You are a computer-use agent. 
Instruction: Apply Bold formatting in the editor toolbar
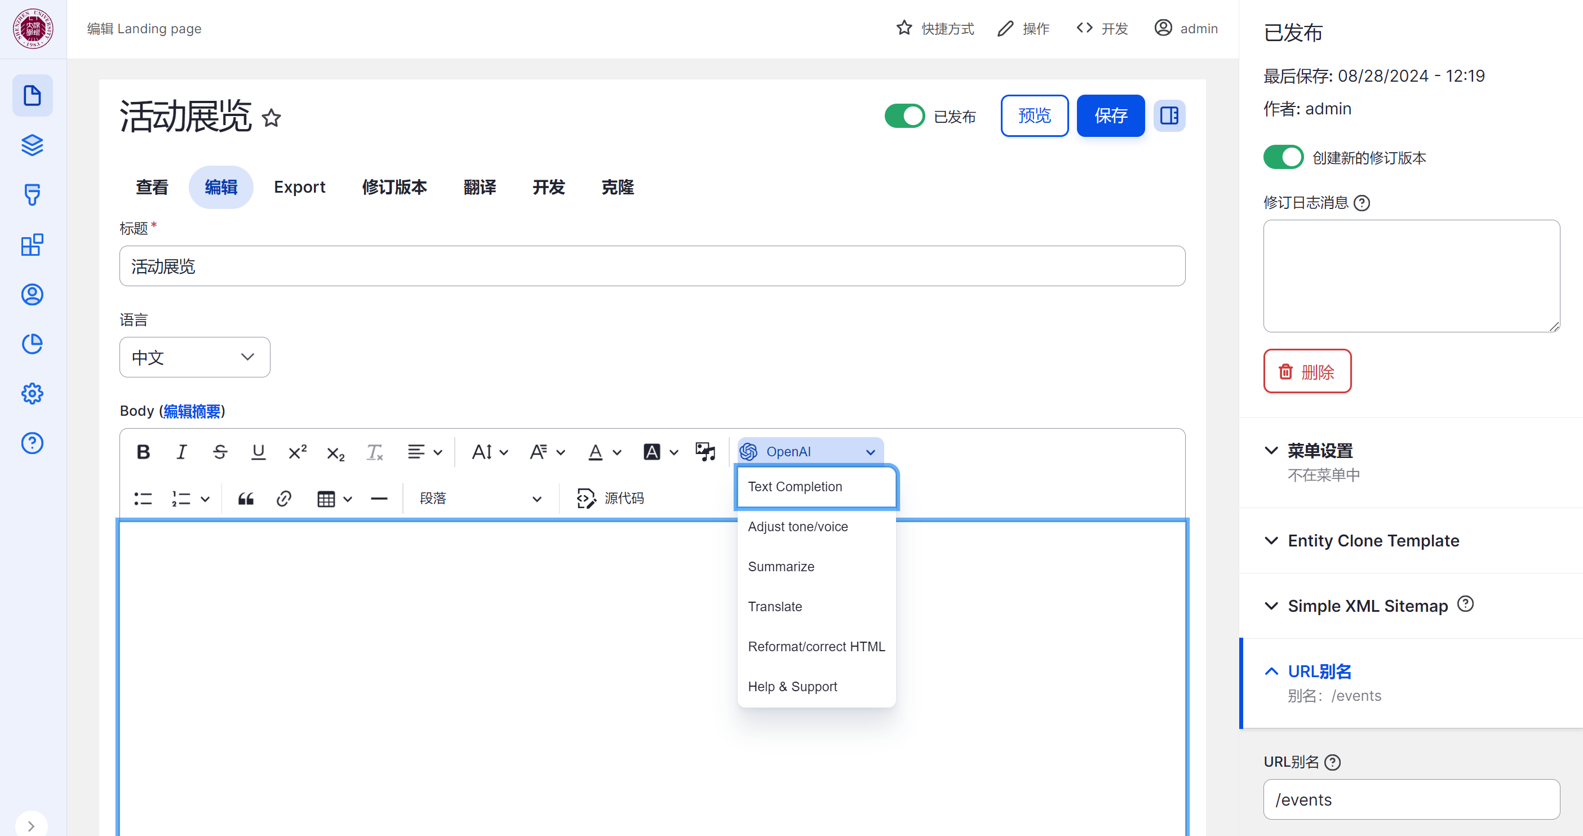[x=143, y=452]
